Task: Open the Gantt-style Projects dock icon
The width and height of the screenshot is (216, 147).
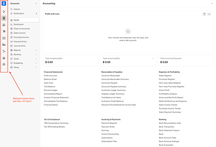Action: tap(4, 51)
